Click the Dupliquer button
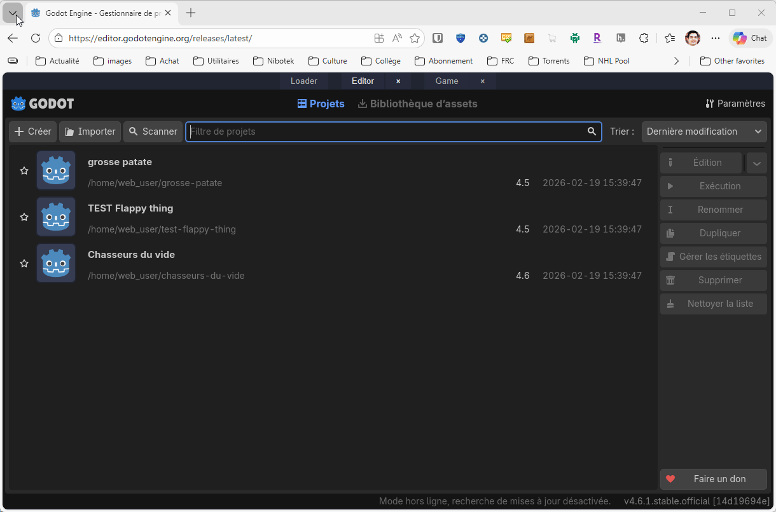 click(714, 233)
